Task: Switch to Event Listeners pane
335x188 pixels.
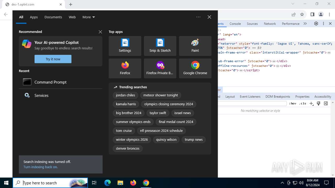Action: click(x=250, y=97)
